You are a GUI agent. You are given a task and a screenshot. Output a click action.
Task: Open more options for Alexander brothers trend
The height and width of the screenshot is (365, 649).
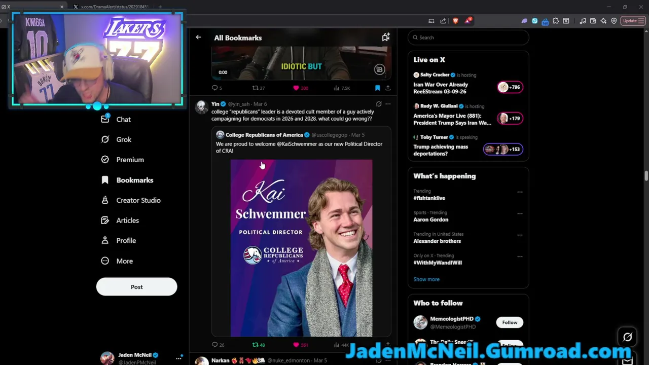coord(520,235)
